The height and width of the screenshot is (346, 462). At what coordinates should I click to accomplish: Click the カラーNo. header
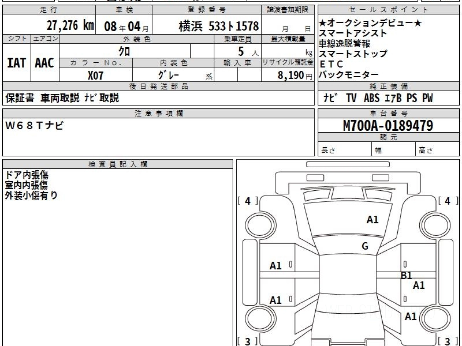(x=96, y=63)
